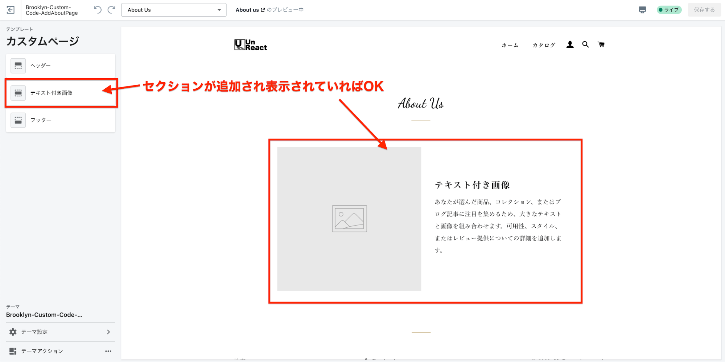Screen dimensions: 725x362
Task: Open the shopping cart icon
Action: click(x=601, y=45)
